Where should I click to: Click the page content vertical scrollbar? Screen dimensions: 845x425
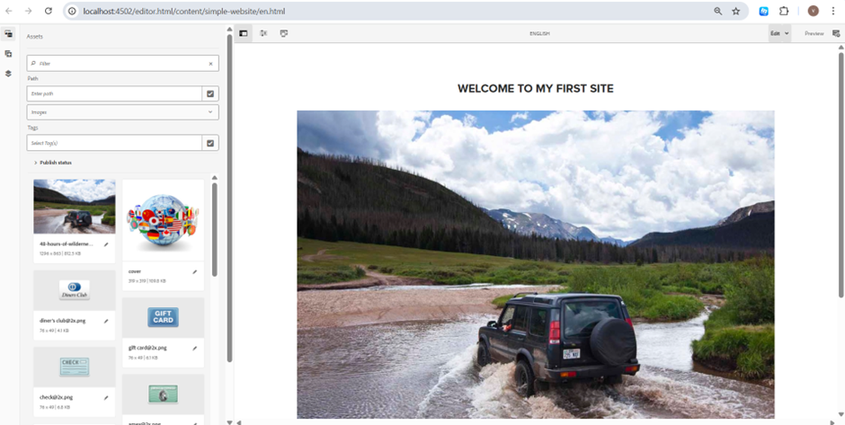(841, 174)
